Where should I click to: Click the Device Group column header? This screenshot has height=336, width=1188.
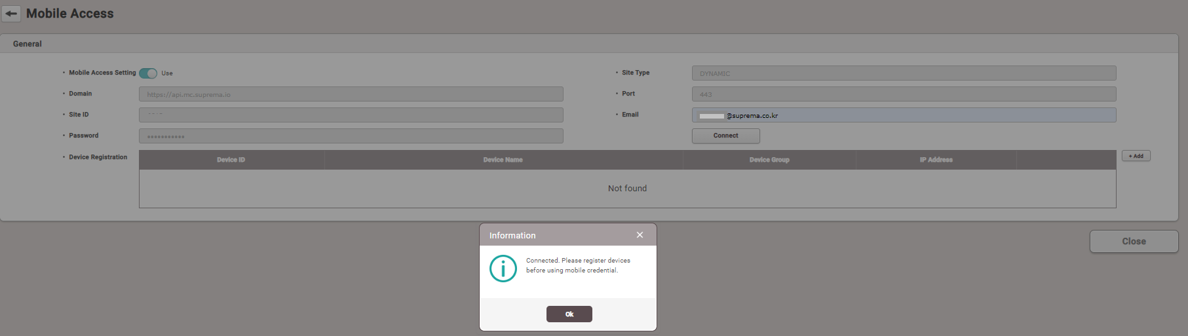click(x=769, y=160)
